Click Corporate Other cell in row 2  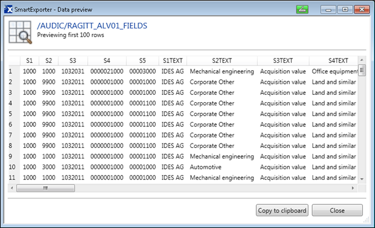pos(222,82)
